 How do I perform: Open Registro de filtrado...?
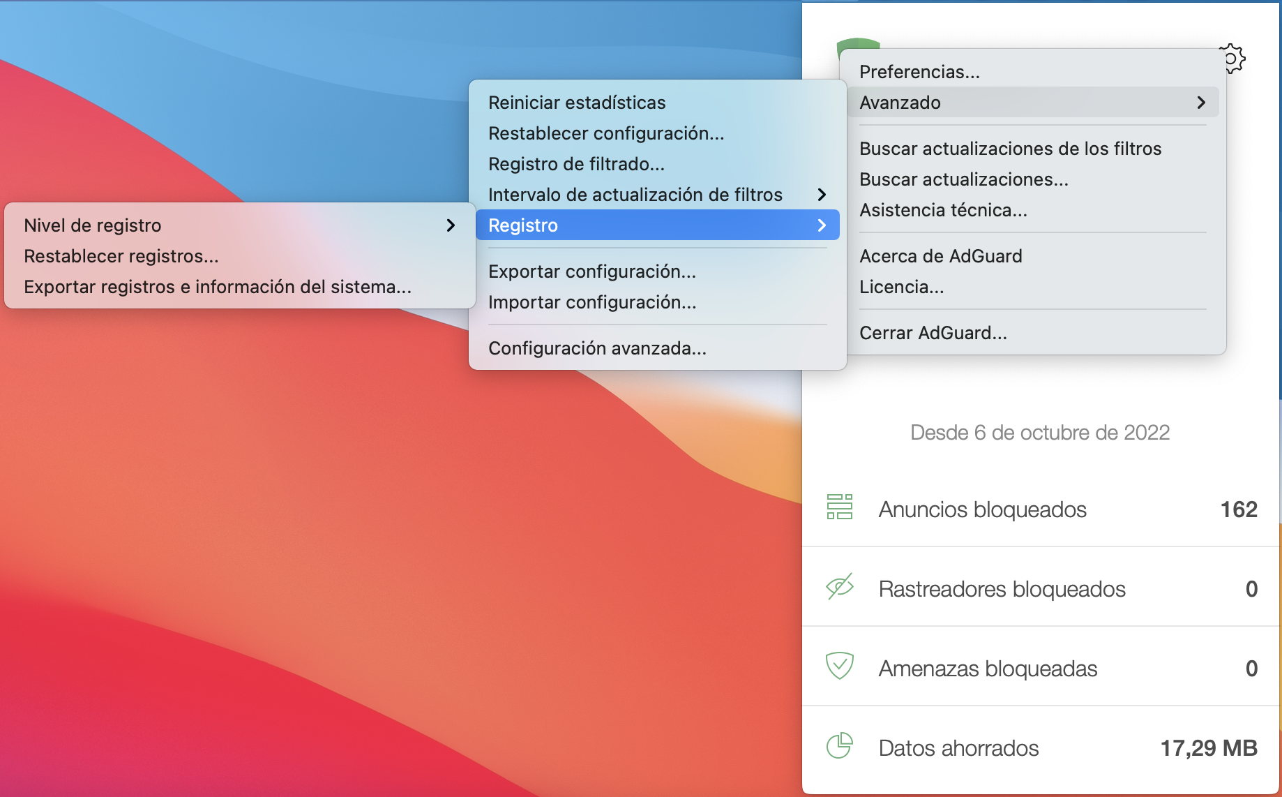[x=657, y=164]
